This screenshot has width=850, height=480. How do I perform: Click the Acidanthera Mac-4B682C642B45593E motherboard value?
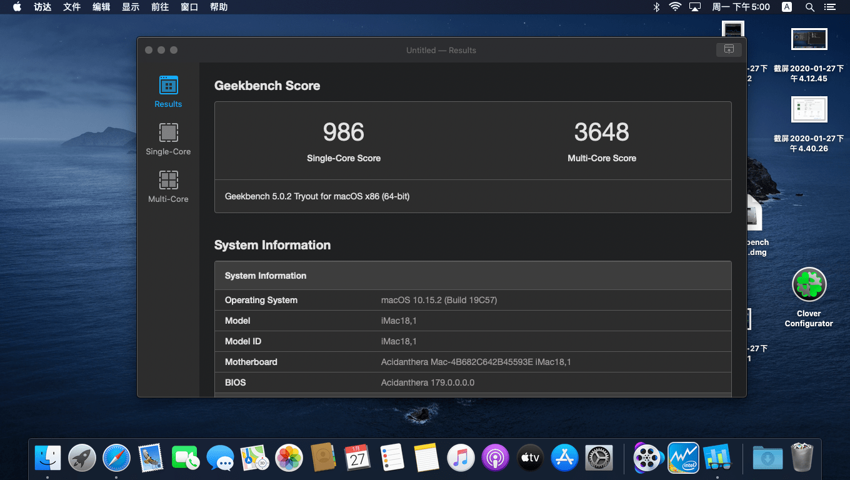point(476,362)
